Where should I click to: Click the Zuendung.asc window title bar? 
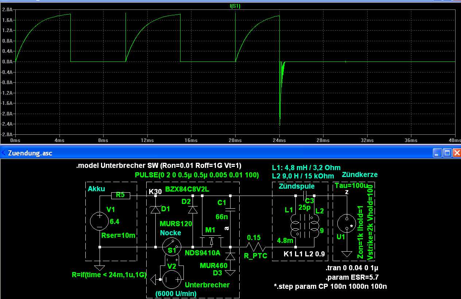pyautogui.click(x=219, y=153)
